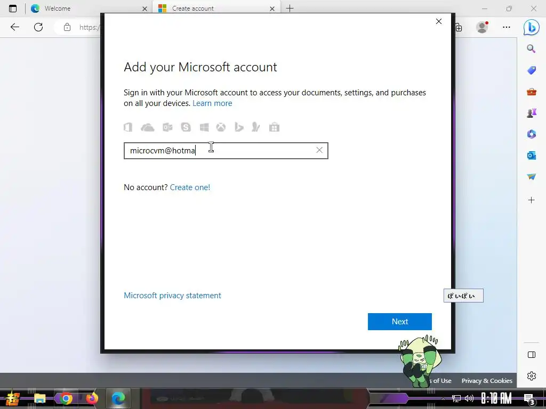Close the Create account tab
The height and width of the screenshot is (409, 546).
pos(272,9)
